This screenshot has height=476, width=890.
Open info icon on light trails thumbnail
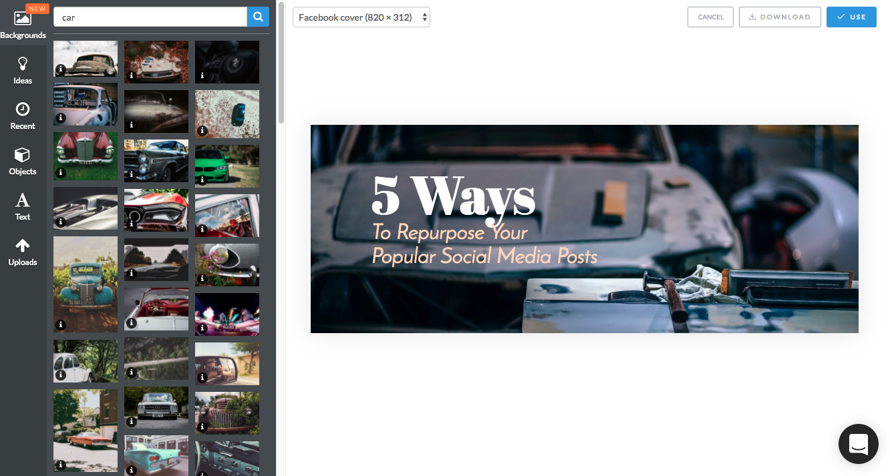(202, 328)
